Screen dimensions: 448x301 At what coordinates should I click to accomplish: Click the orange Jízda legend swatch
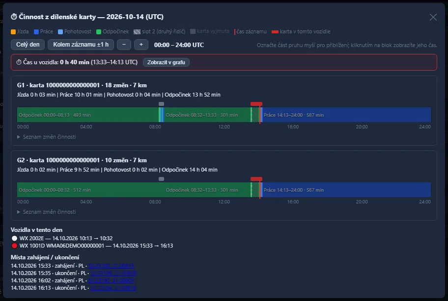tap(13, 32)
